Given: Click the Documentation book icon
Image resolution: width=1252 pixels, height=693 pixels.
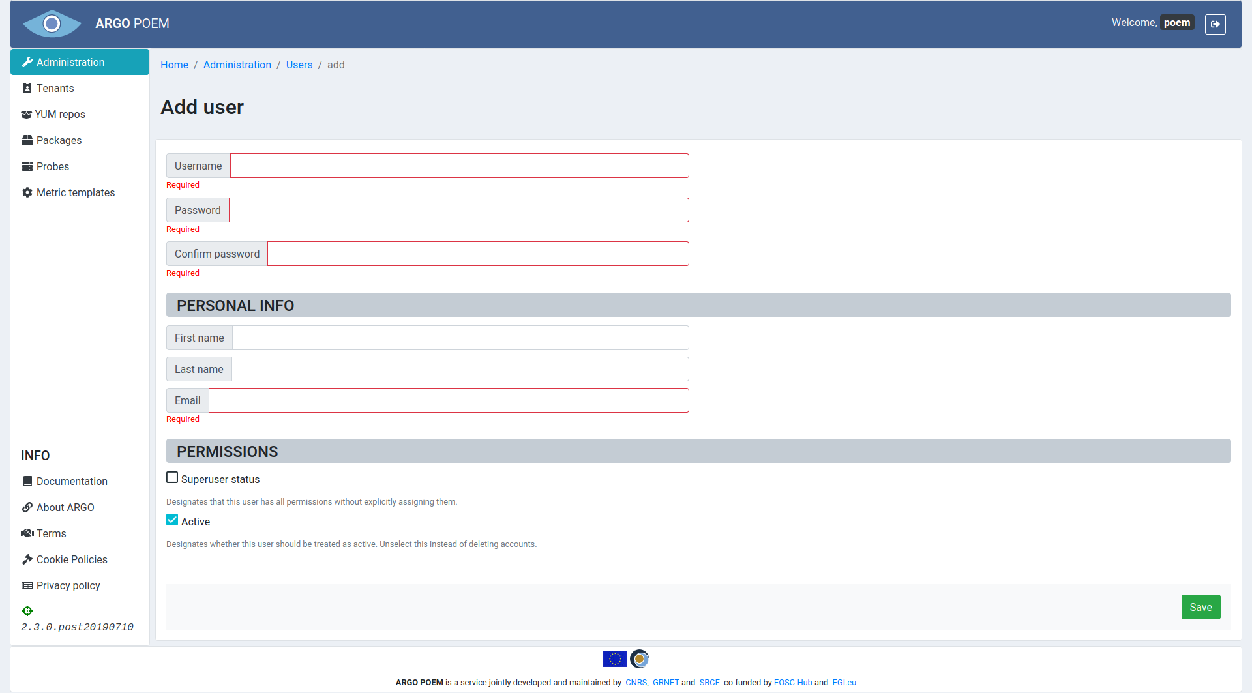Looking at the screenshot, I should [27, 480].
